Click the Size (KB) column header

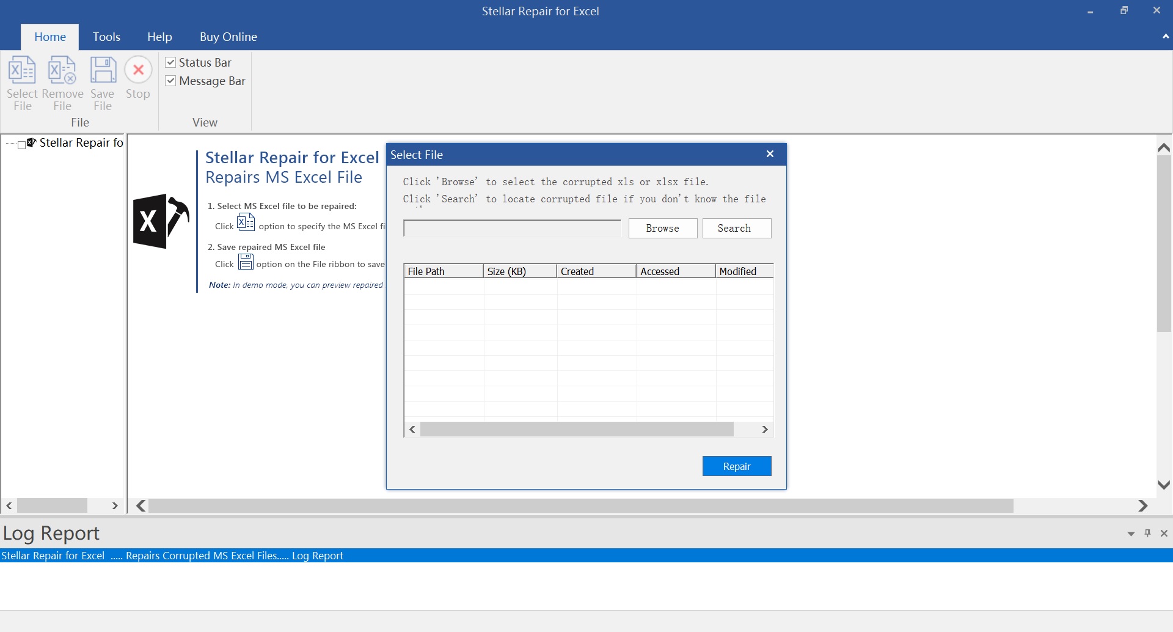[x=520, y=271]
